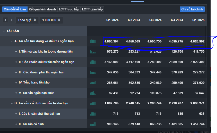
Task: Click the Chỉ số tài chính button
Action: pos(192,9)
